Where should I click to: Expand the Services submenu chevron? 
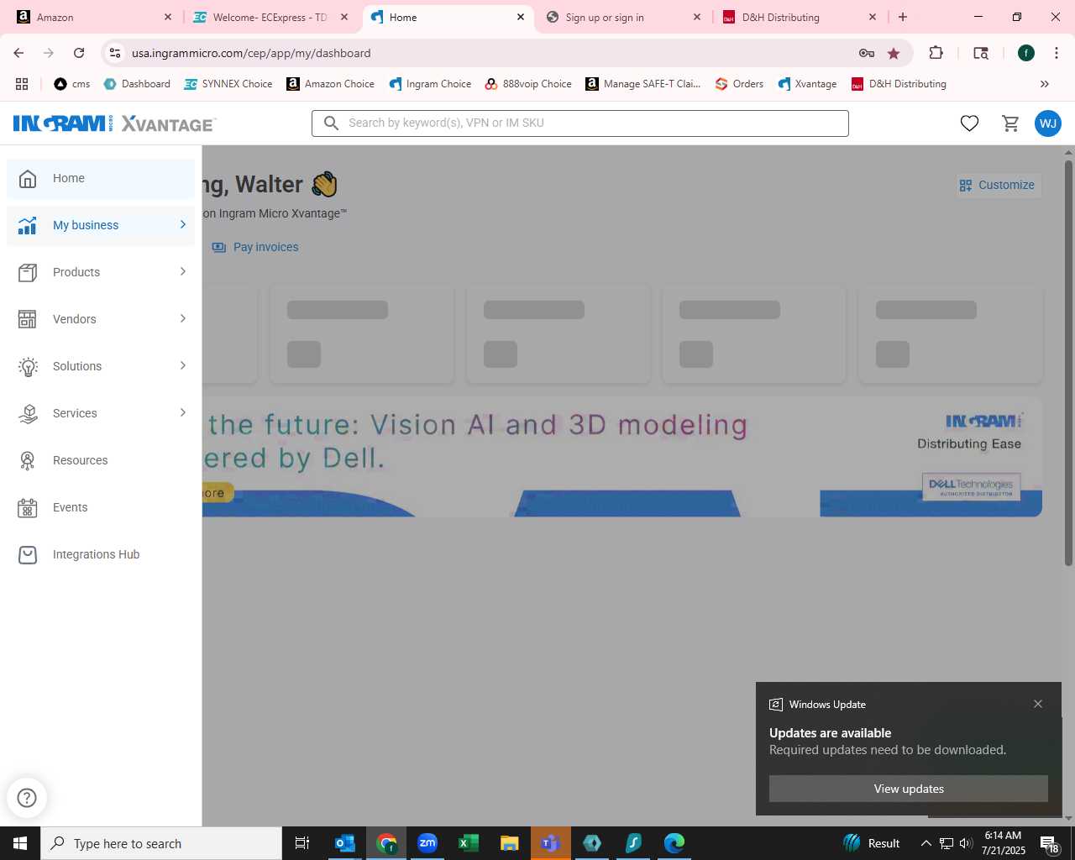(183, 412)
